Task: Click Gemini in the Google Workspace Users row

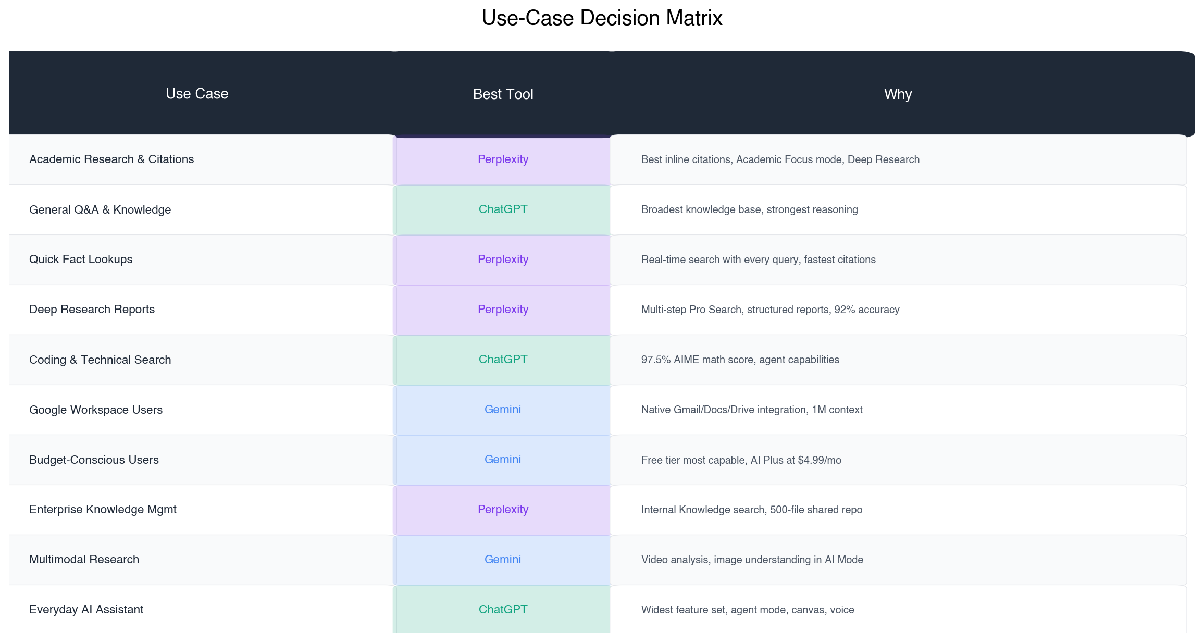Action: click(503, 410)
